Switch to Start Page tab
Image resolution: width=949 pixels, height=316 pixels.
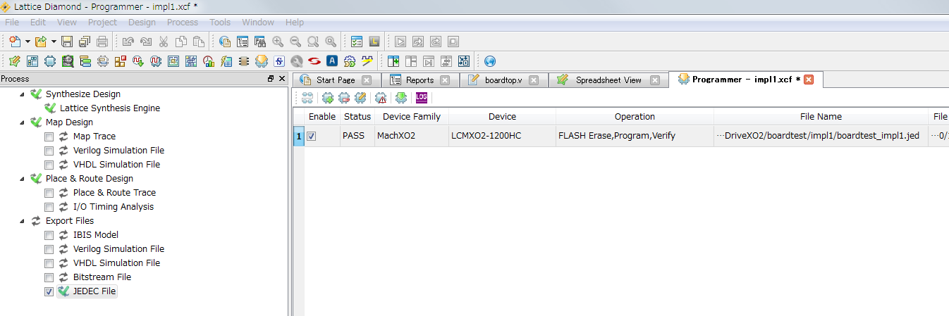[336, 80]
